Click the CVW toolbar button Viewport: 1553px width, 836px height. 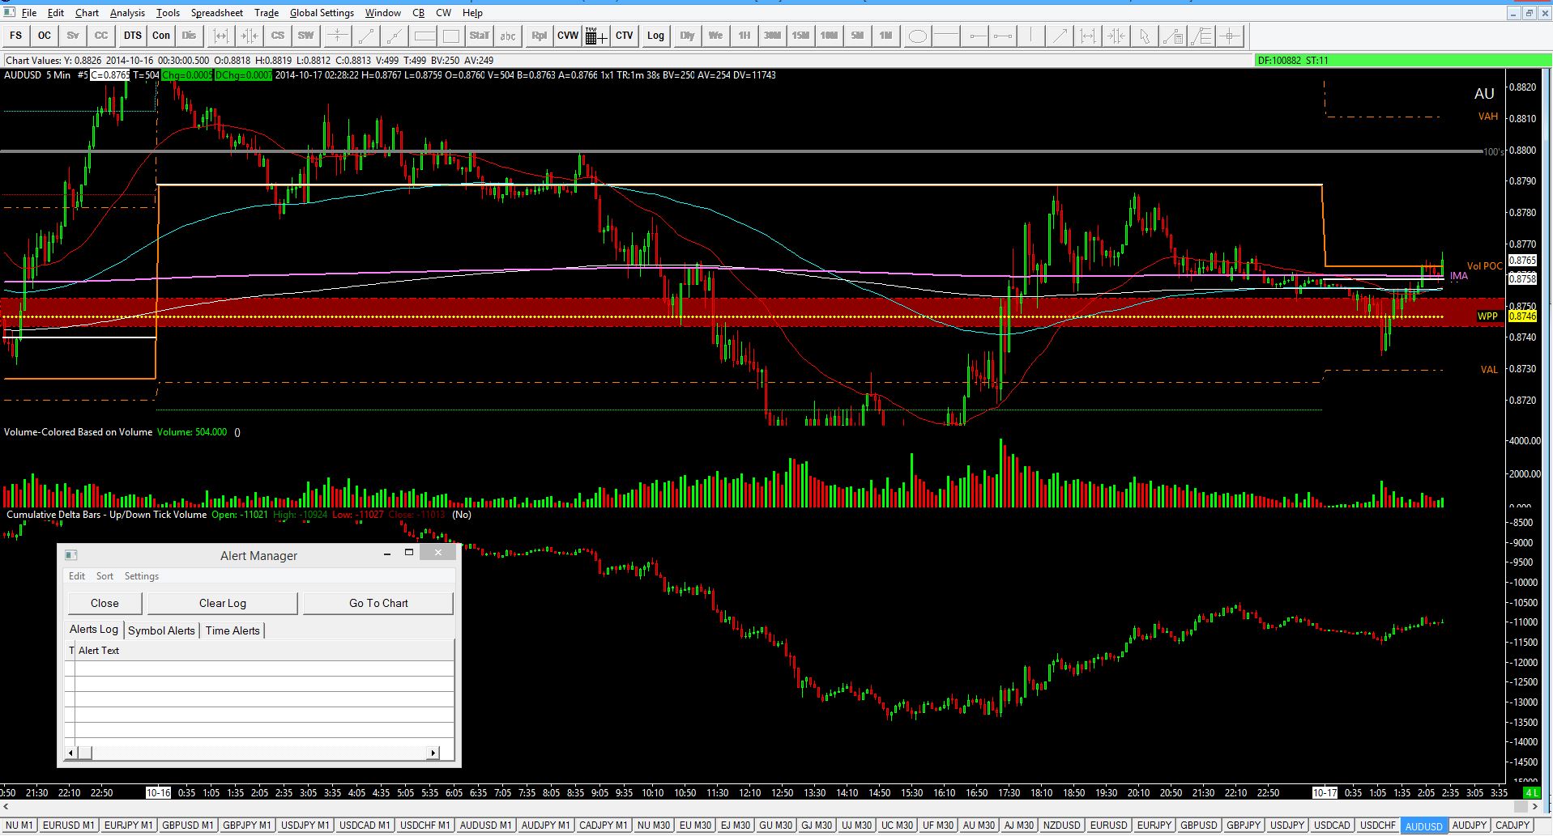[568, 36]
